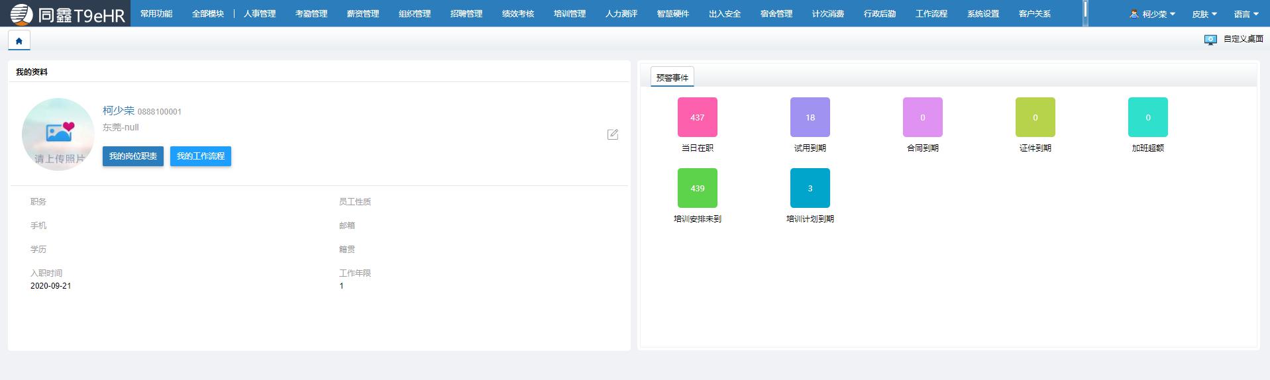Open the purple 试用到期 tile showing 18
Viewport: 1270px width, 380px height.
(x=810, y=117)
